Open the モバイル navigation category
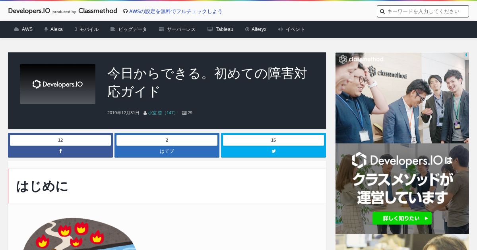 coord(89,29)
